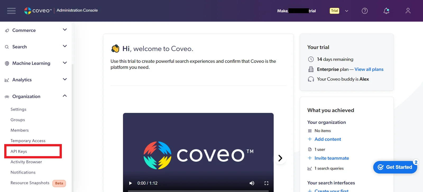The width and height of the screenshot is (423, 192).
Task: Click the video time 0:00 / 1:12
Action: click(148, 183)
